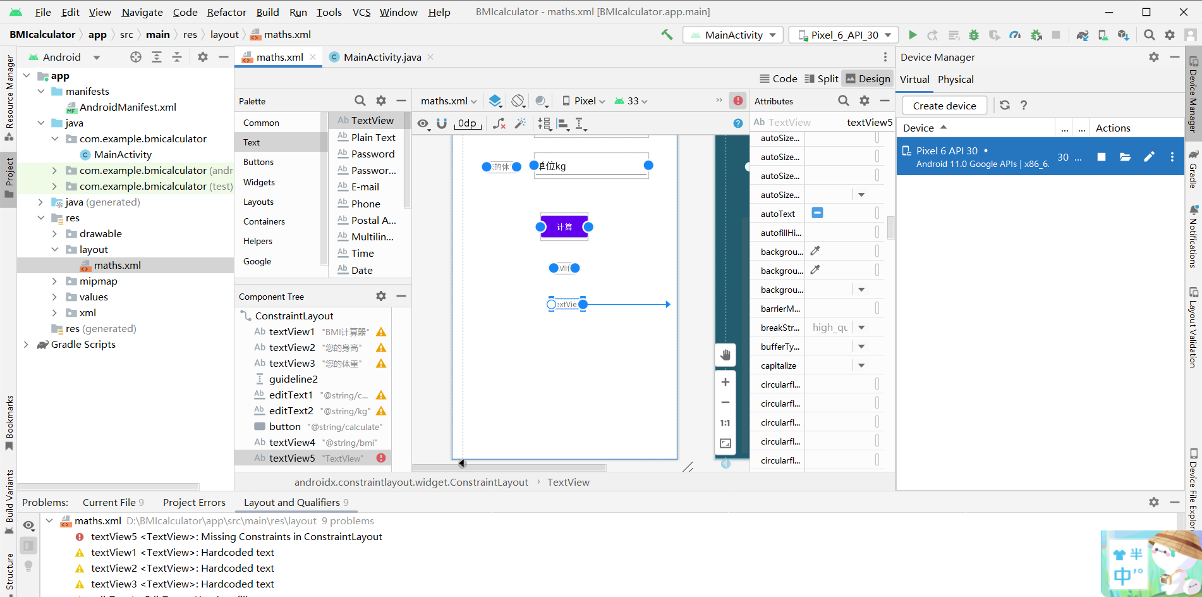This screenshot has width=1202, height=597.
Task: Pick background color with first eyedropper
Action: (815, 251)
